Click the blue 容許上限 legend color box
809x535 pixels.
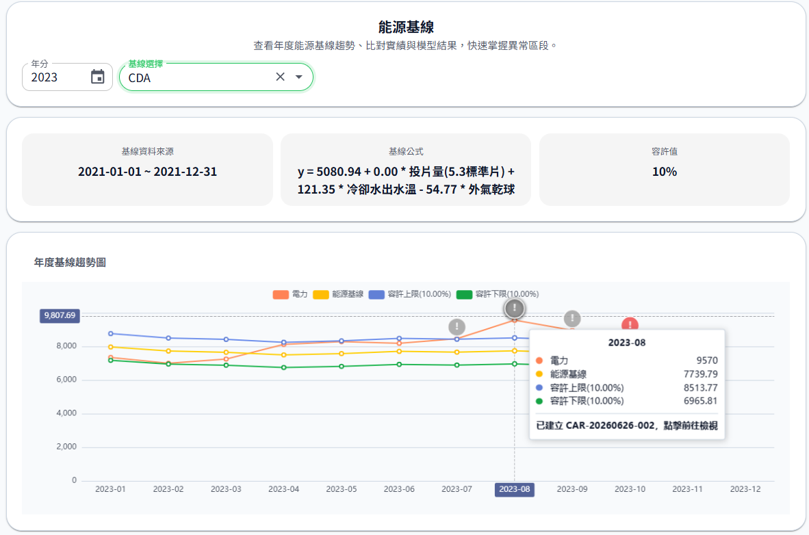pos(376,295)
